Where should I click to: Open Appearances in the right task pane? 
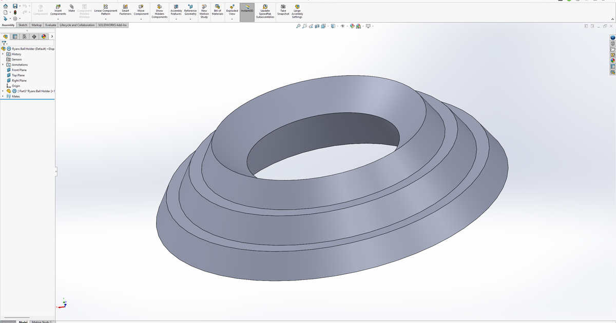(612, 60)
